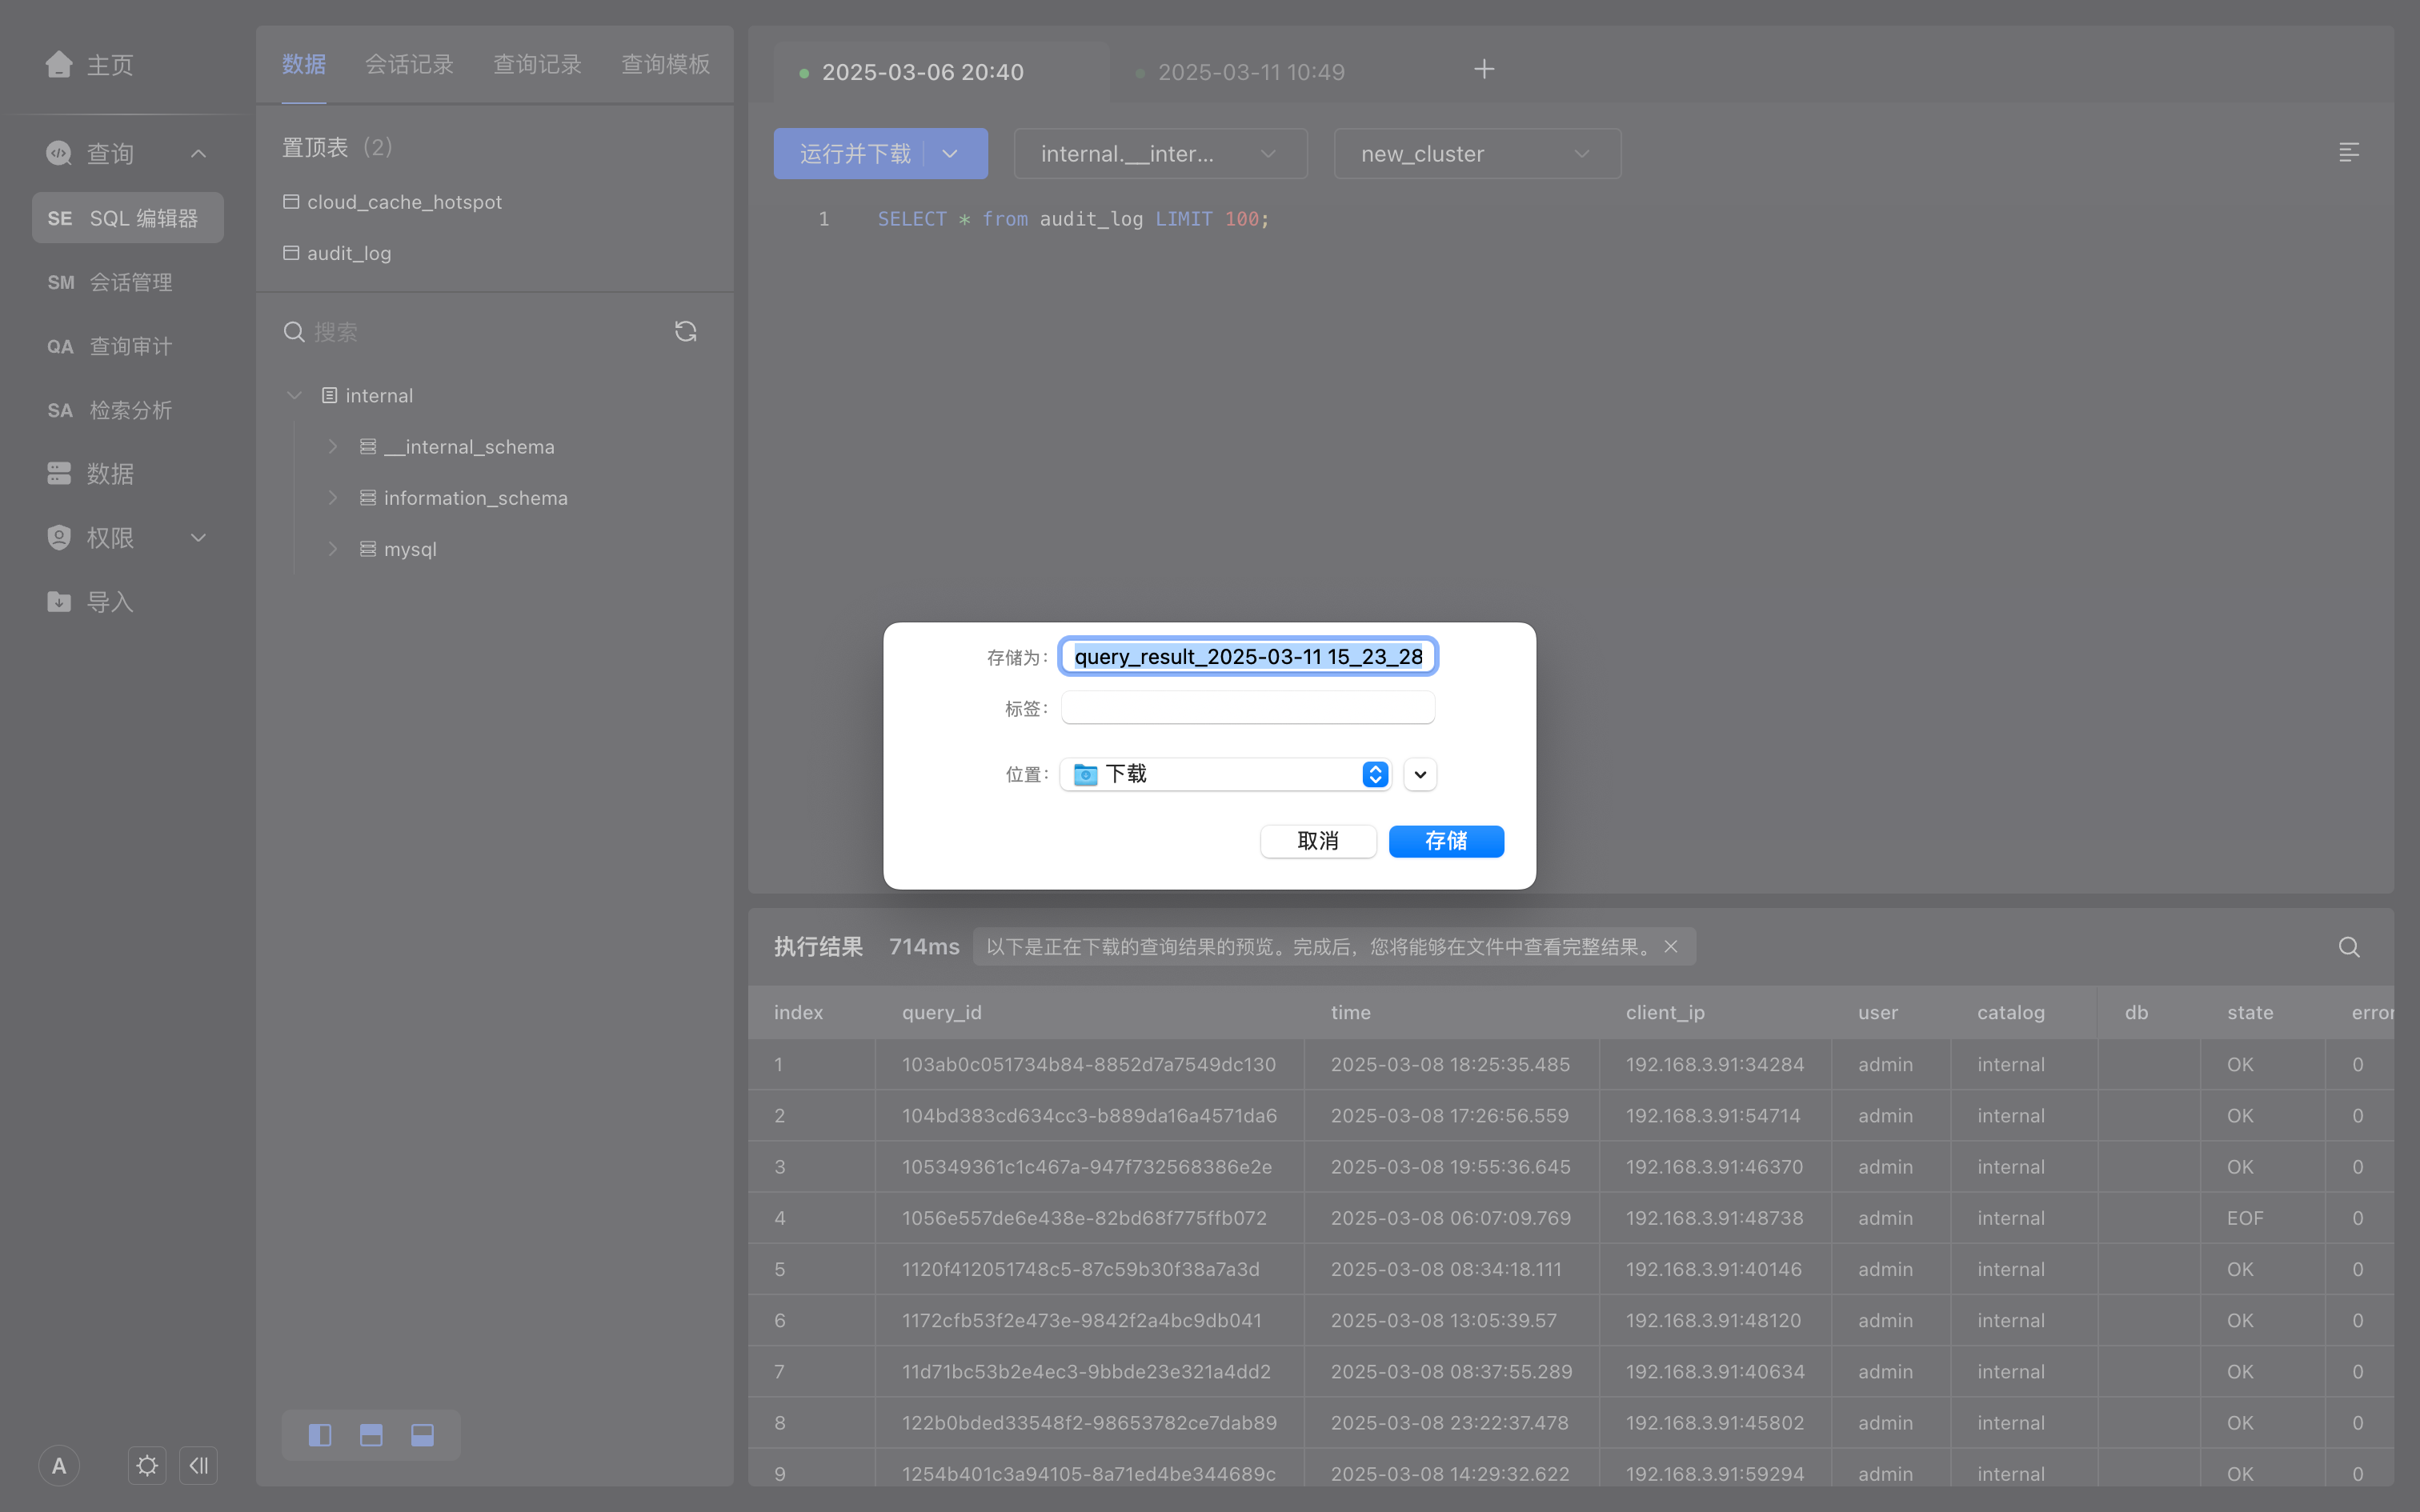Click 存储 to save file
This screenshot has width=2420, height=1512.
(x=1446, y=842)
